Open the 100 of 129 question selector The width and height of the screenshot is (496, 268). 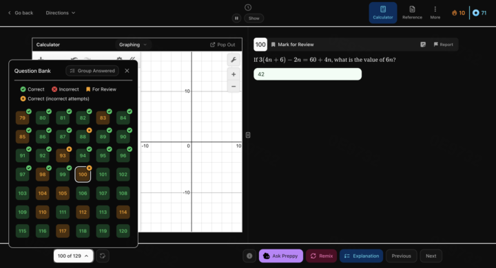(74, 256)
